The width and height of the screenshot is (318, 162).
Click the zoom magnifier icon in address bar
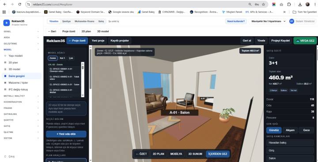250,4
